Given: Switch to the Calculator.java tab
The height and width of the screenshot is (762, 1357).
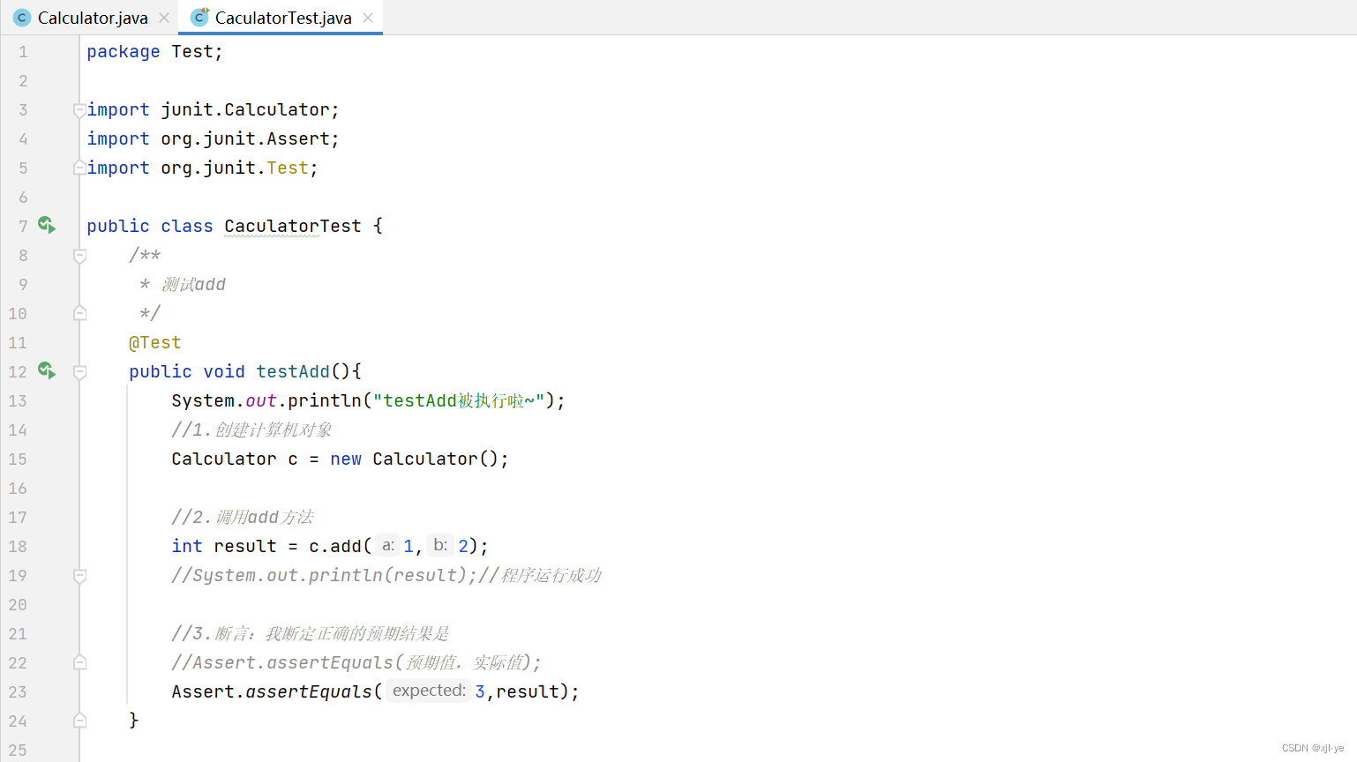Looking at the screenshot, I should tap(93, 18).
